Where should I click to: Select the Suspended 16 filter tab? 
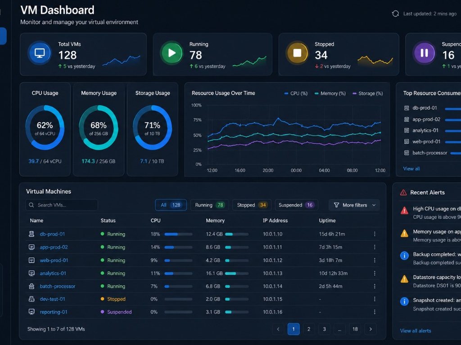(x=296, y=205)
